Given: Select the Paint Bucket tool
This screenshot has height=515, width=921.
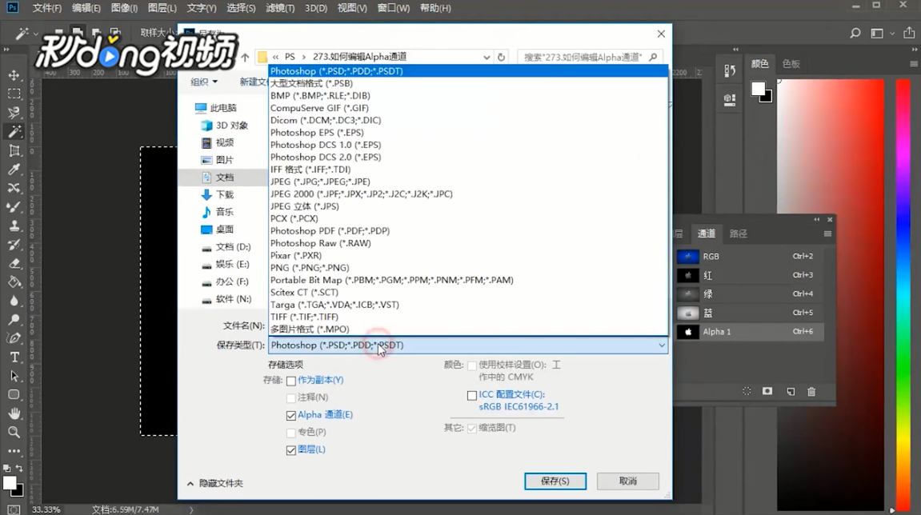Looking at the screenshot, I should (14, 281).
